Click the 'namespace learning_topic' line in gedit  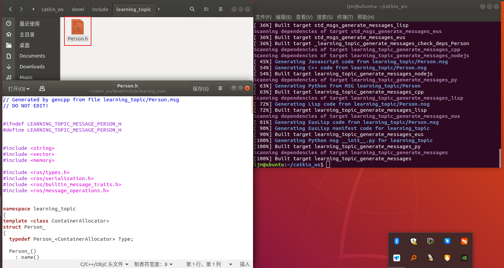click(x=39, y=209)
